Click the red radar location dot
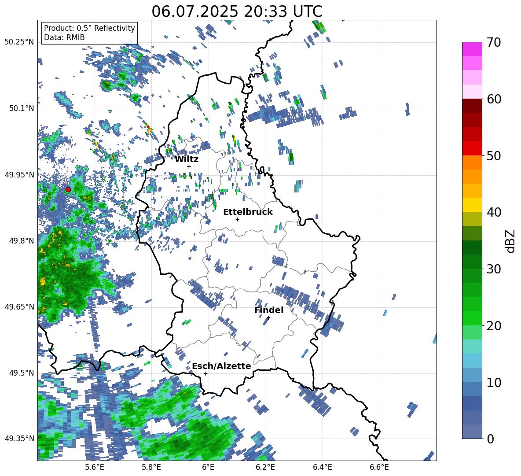 pyautogui.click(x=68, y=190)
